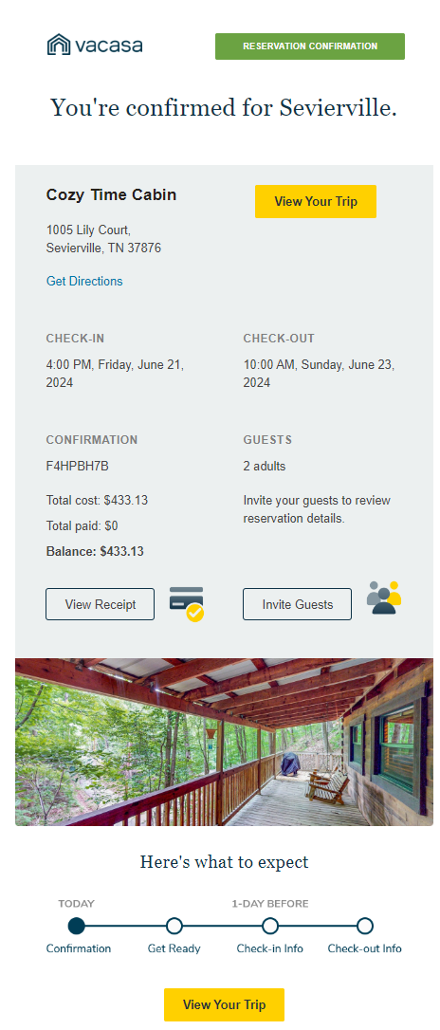Click the Cozy Time Cabin title
The image size is (440, 1030).
[111, 195]
